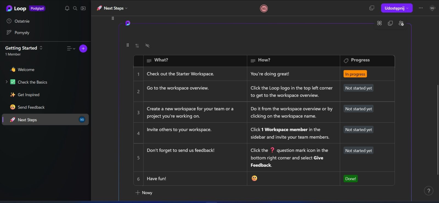Click the search magnifier icon
The image size is (439, 203).
click(75, 8)
